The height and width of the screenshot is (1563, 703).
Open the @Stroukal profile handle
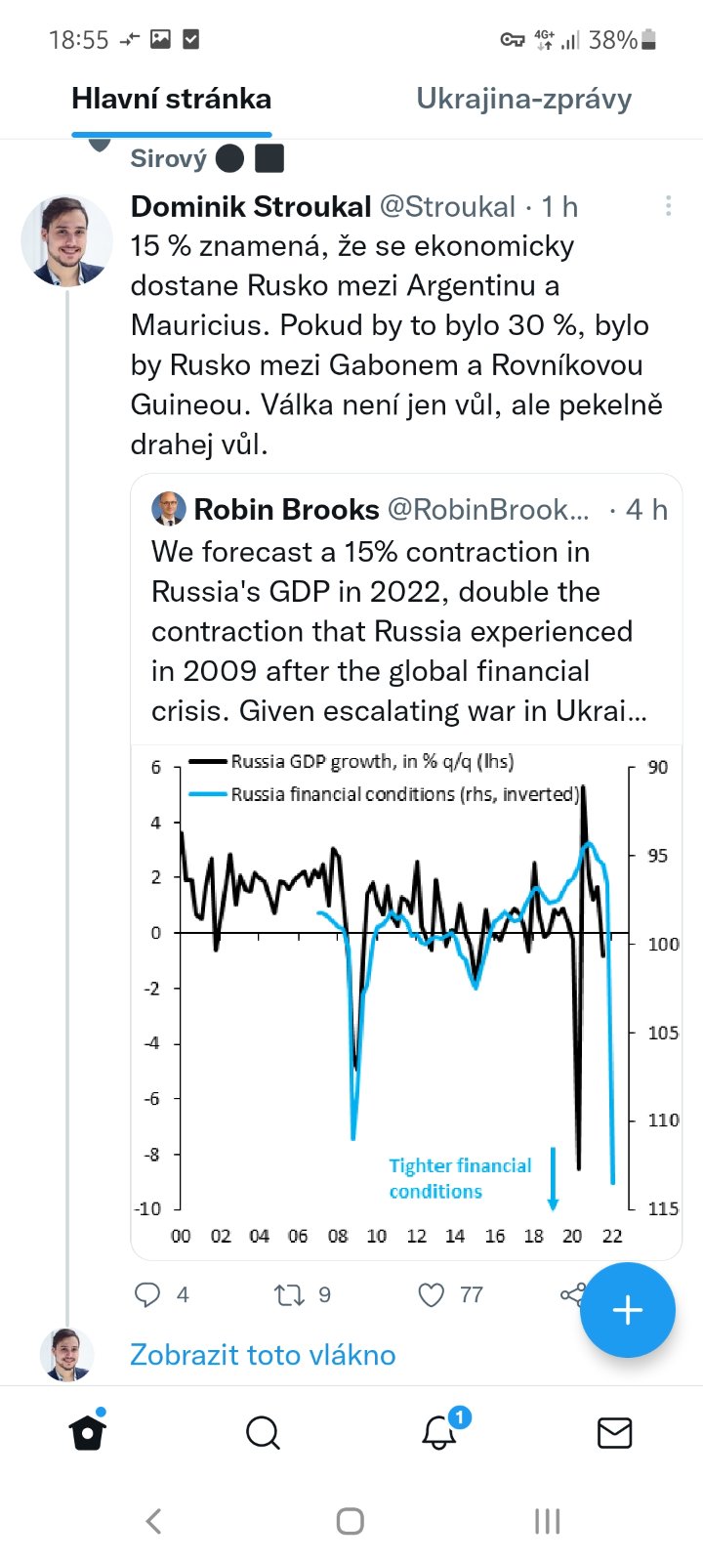(x=447, y=207)
